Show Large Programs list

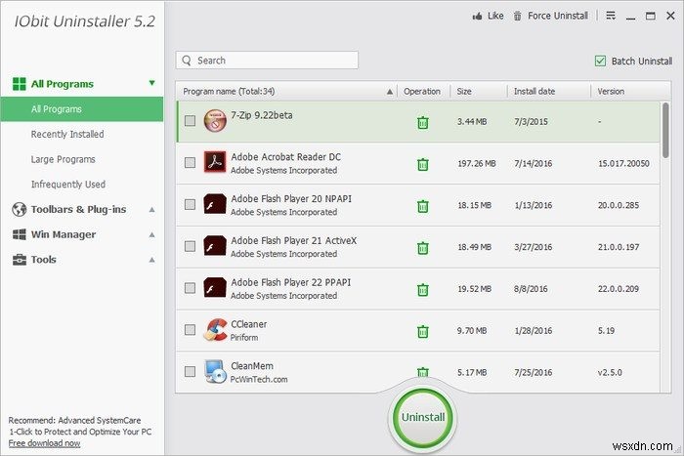pyautogui.click(x=63, y=159)
